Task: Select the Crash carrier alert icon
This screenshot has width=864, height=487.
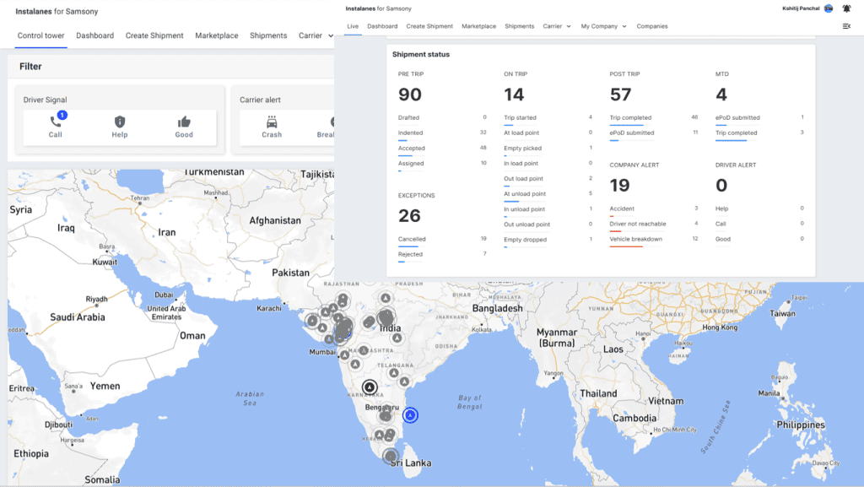Action: click(272, 127)
